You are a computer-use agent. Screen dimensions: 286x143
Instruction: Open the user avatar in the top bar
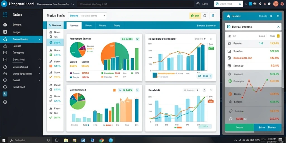pyautogui.click(x=276, y=4)
